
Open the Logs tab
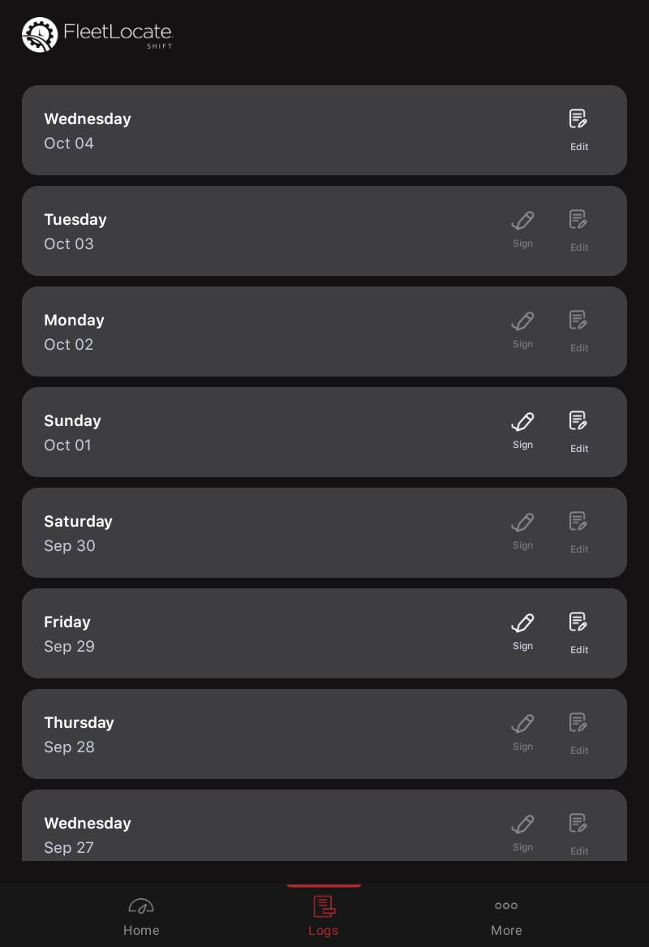(324, 917)
